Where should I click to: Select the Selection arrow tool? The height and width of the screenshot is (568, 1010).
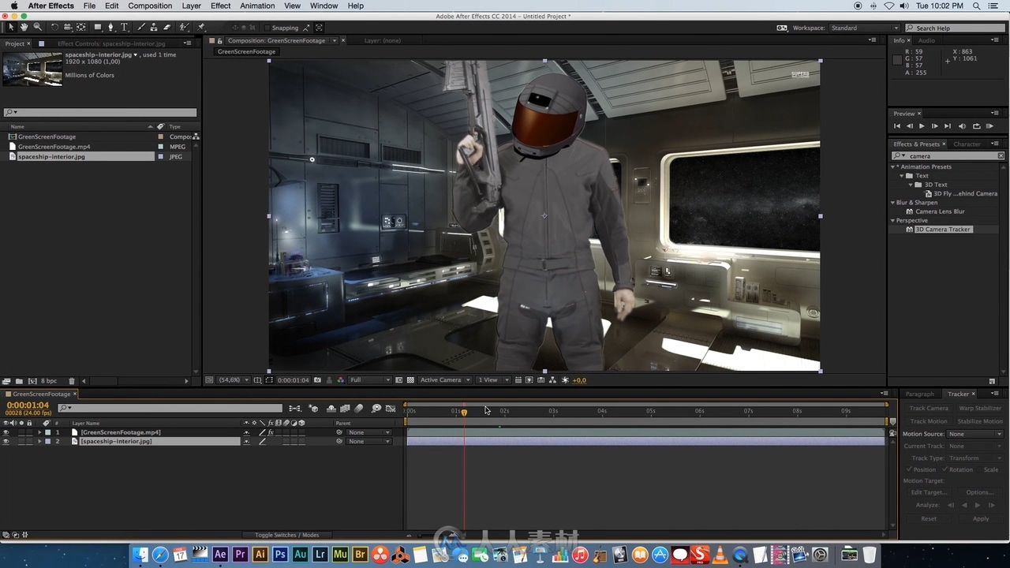click(x=11, y=27)
